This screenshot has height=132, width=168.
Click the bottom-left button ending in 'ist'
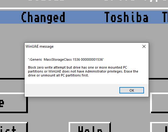[x=13, y=127]
